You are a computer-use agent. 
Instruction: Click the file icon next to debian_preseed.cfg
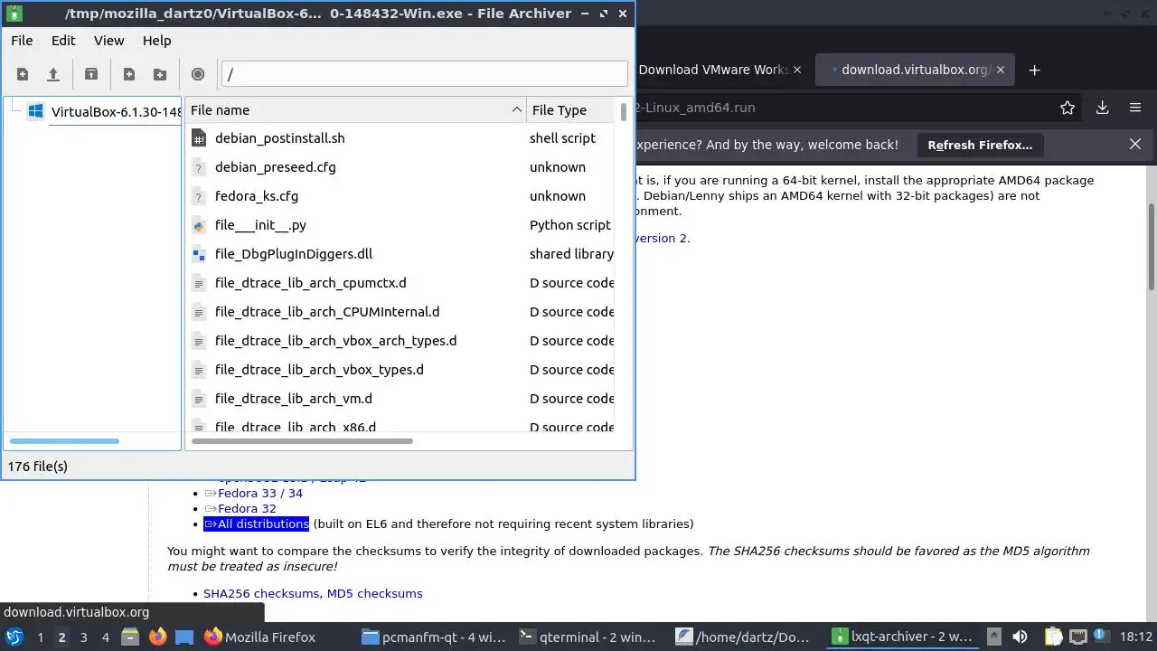coord(199,167)
